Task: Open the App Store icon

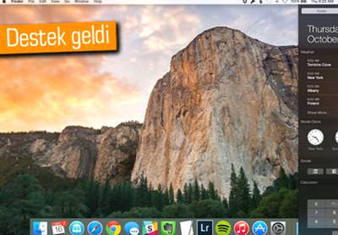Action: (259, 228)
